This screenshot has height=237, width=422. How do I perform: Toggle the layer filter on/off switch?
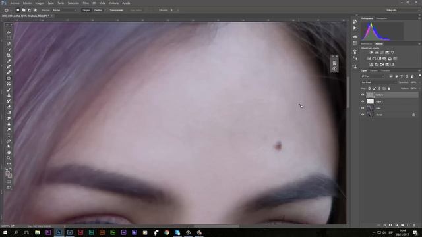(419, 76)
